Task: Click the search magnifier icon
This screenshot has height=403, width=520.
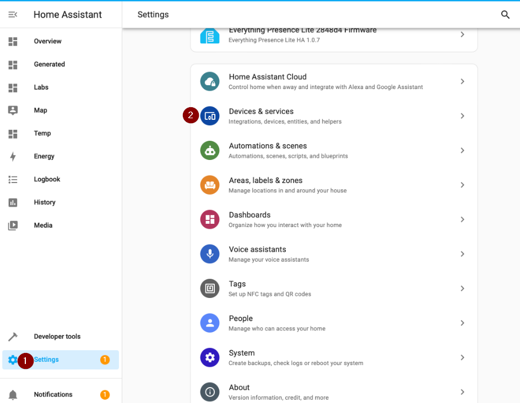Action: (505, 15)
